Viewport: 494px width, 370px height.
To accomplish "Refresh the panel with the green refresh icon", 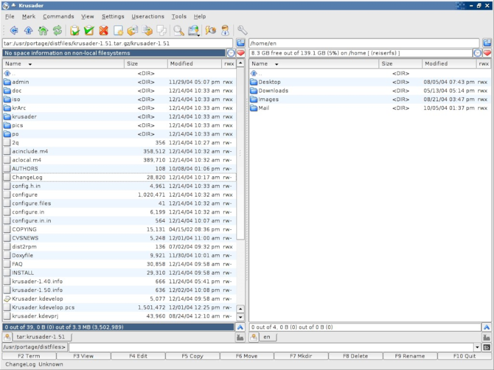I will coord(57,31).
